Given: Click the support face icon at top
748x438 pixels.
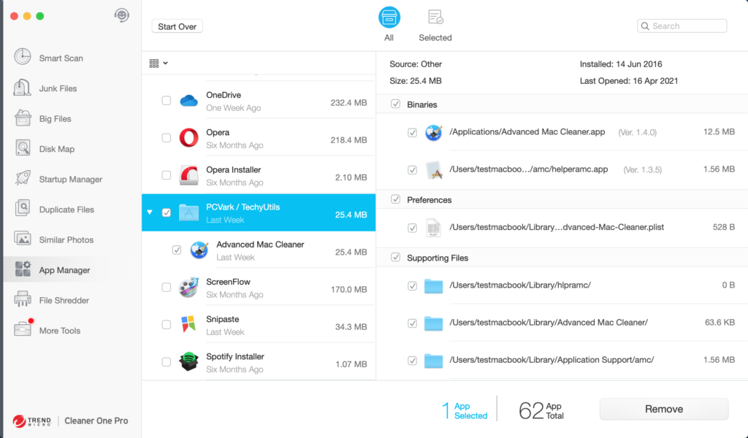Looking at the screenshot, I should click(x=122, y=15).
